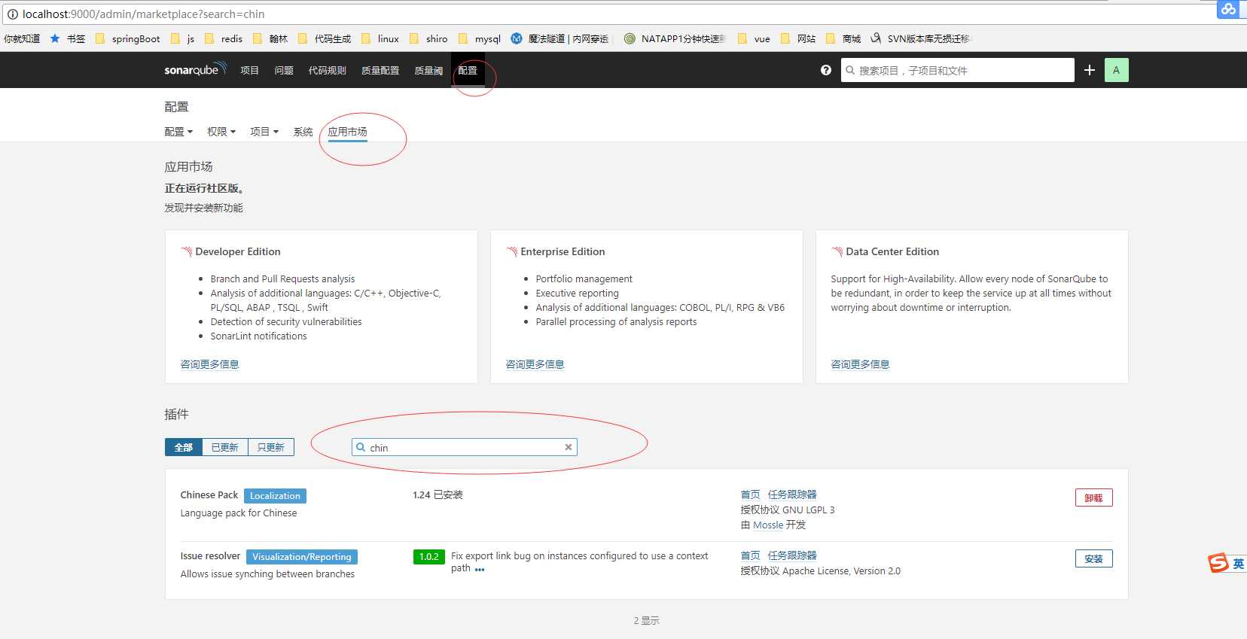The width and height of the screenshot is (1247, 639).
Task: Click the plugin search field containing chin
Action: click(x=465, y=447)
